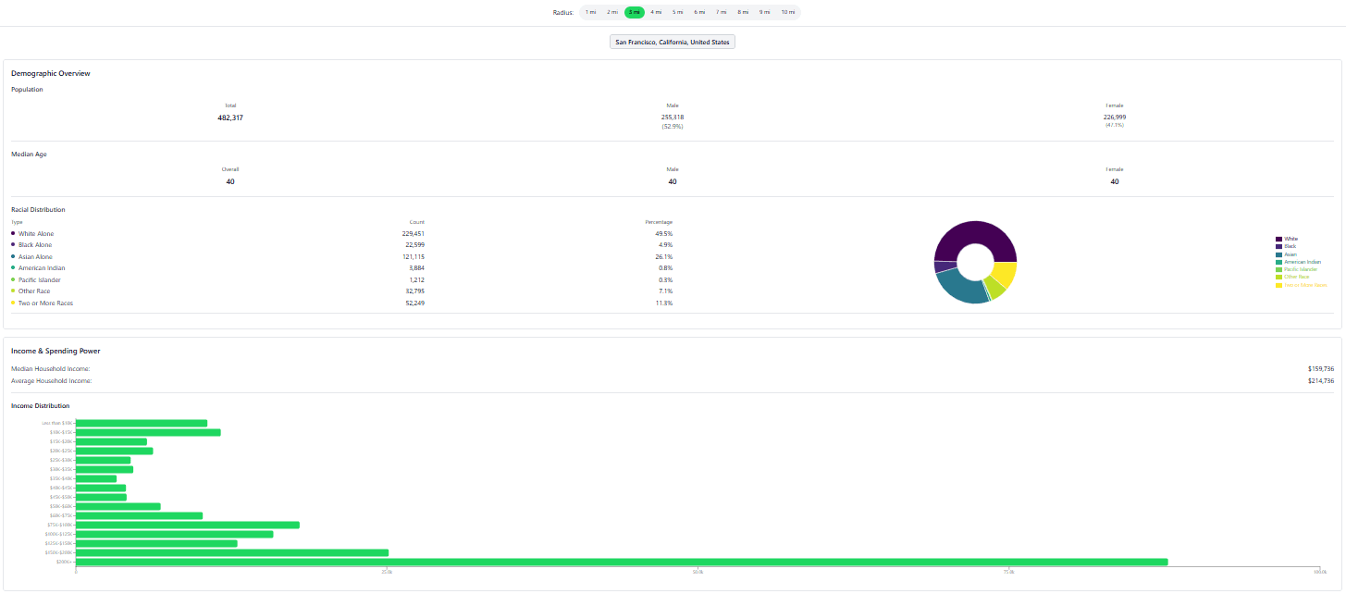Click the Two or More Races legend swatch
1346x594 pixels.
coord(1278,285)
